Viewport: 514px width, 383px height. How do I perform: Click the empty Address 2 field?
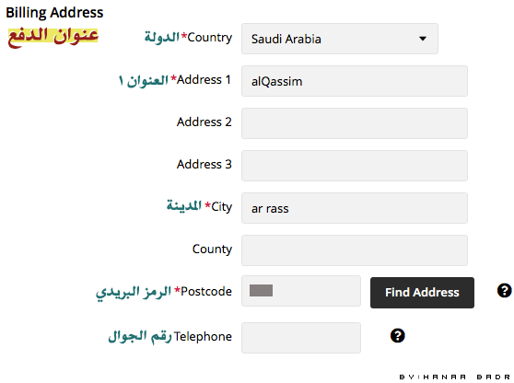point(355,123)
